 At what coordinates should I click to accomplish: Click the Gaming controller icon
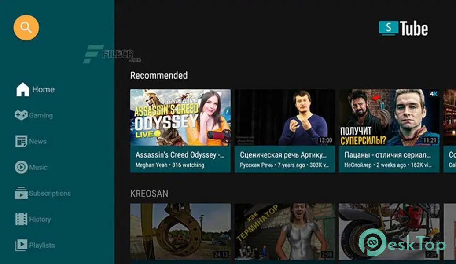click(x=21, y=115)
